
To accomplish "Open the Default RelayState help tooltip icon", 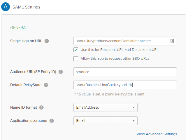I will tap(46, 85).
